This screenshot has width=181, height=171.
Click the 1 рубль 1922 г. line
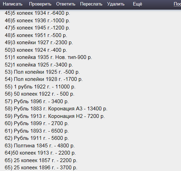click(x=40, y=87)
